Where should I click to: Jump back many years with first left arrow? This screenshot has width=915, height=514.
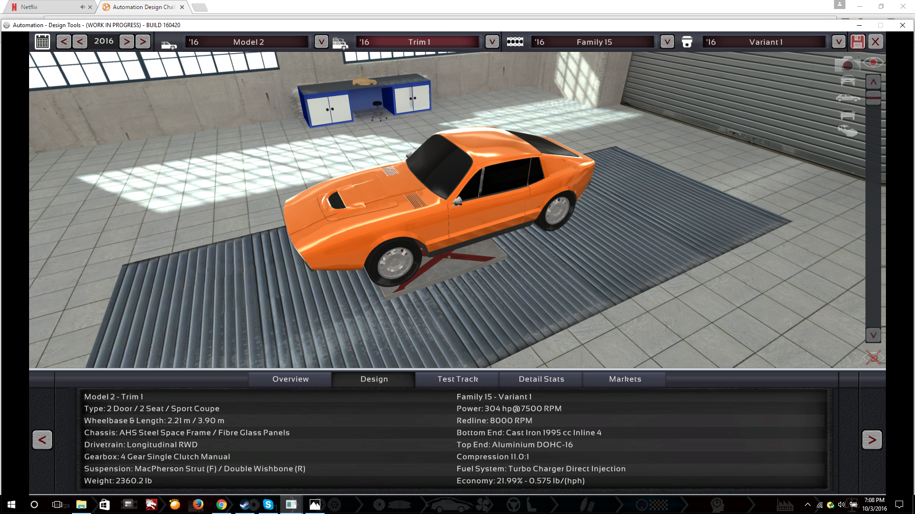click(63, 42)
